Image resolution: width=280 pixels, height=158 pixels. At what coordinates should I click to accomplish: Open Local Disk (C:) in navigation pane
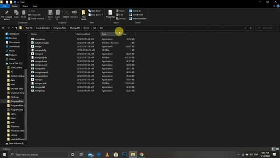click(x=14, y=63)
